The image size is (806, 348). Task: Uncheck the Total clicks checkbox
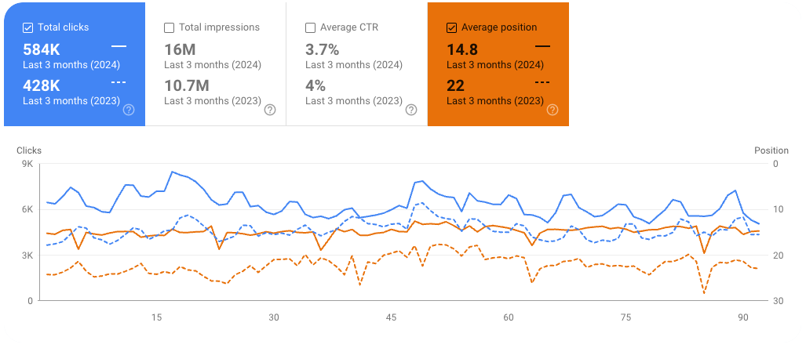click(28, 27)
